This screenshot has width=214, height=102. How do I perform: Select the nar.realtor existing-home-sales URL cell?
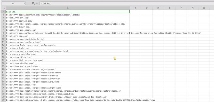67,91
